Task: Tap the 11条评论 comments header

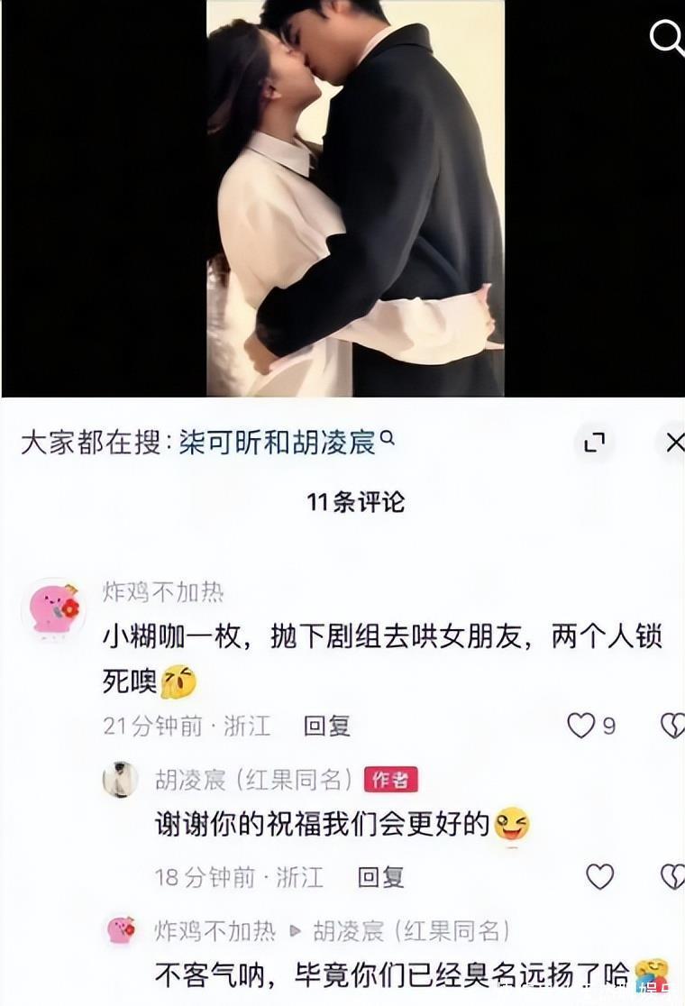Action: pos(355,502)
